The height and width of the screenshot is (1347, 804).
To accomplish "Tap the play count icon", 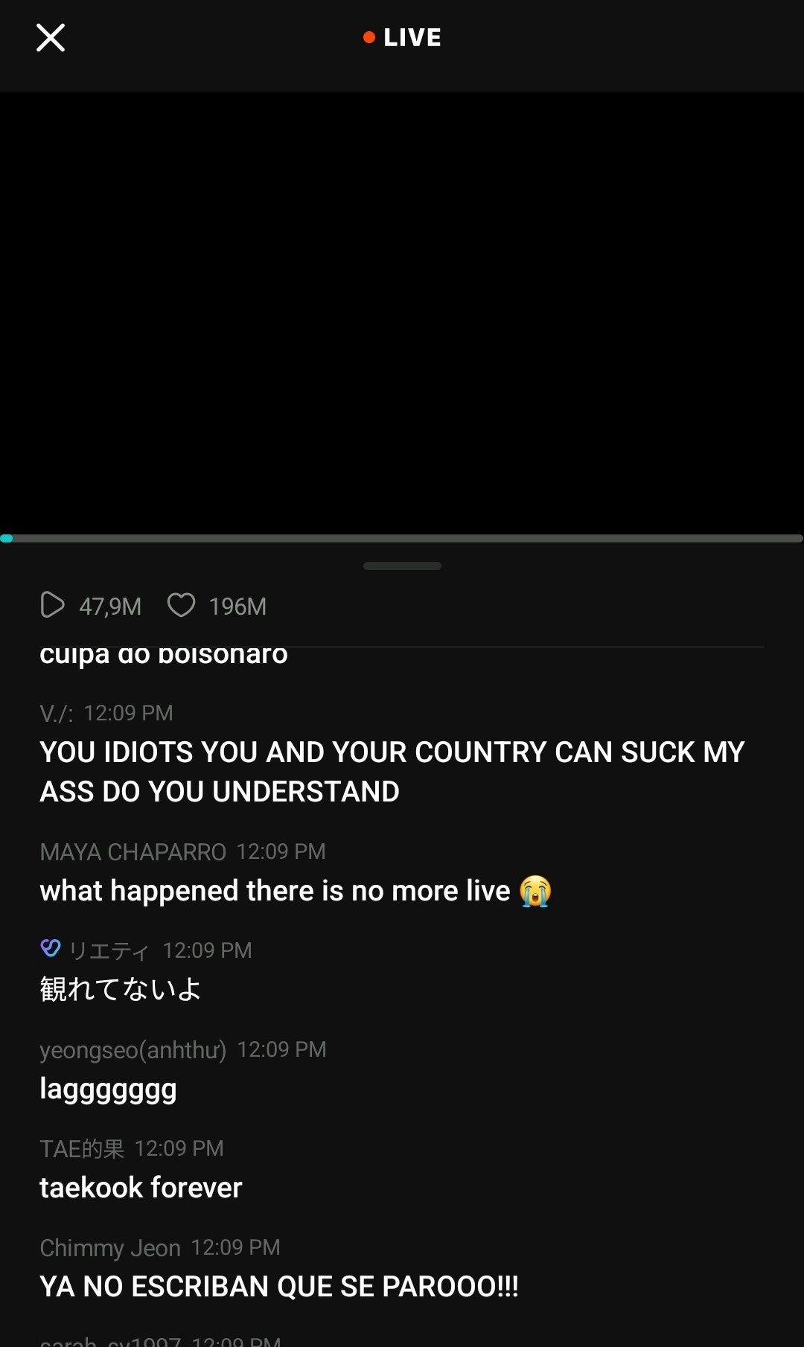I will point(52,605).
